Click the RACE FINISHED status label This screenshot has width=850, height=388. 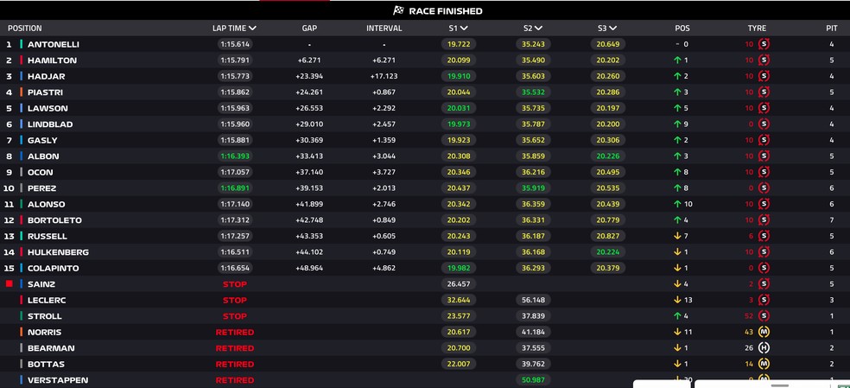tap(445, 11)
